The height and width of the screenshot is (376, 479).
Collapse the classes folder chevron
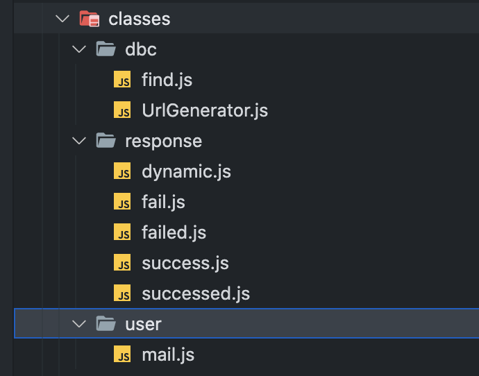[x=63, y=19]
